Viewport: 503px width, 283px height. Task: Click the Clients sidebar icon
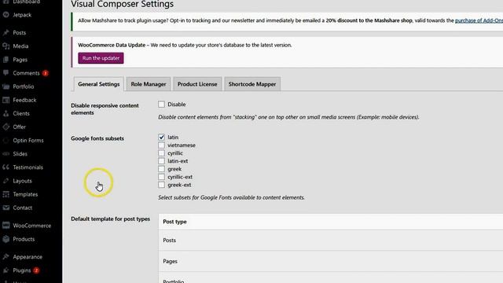6,113
